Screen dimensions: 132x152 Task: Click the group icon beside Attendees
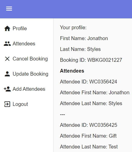click(x=7, y=44)
